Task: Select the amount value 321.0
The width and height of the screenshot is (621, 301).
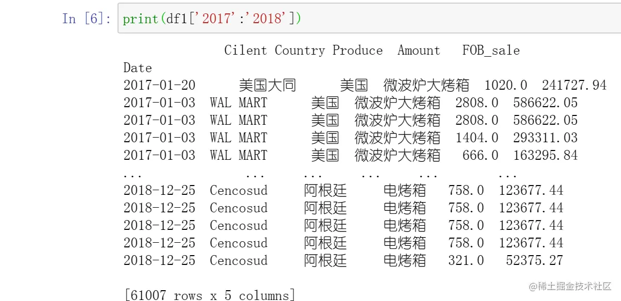Action: (466, 261)
